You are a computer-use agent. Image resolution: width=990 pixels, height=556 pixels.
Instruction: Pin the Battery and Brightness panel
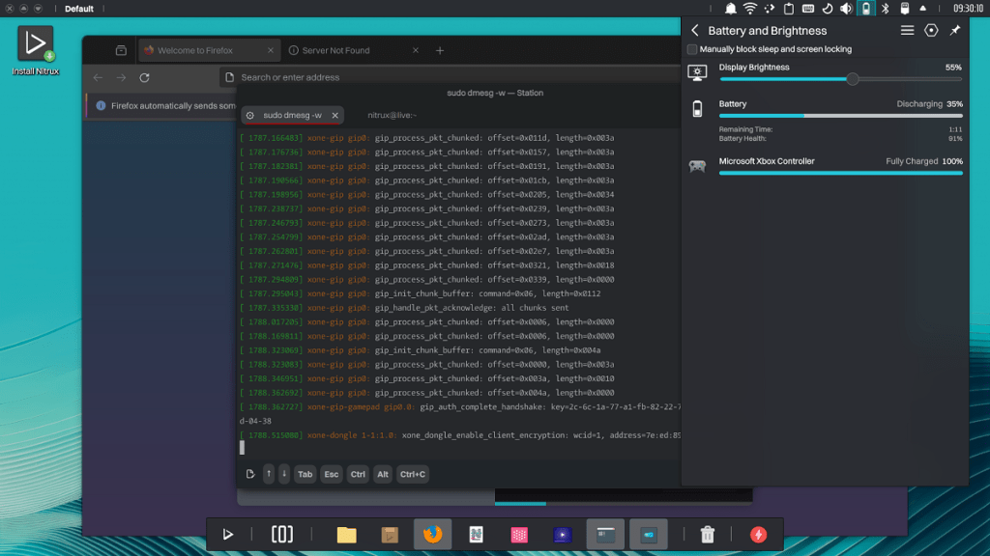pos(954,30)
